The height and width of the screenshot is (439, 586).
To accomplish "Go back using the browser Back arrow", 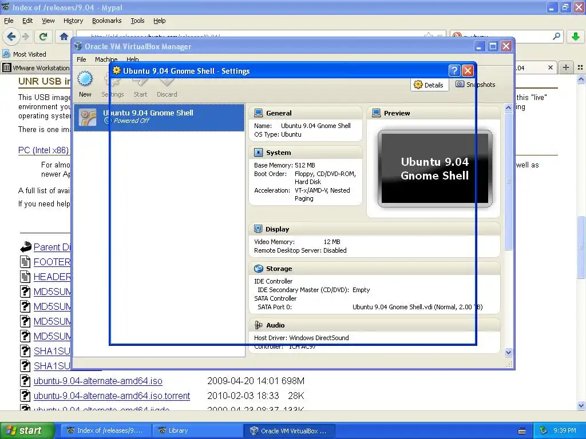I will point(11,37).
